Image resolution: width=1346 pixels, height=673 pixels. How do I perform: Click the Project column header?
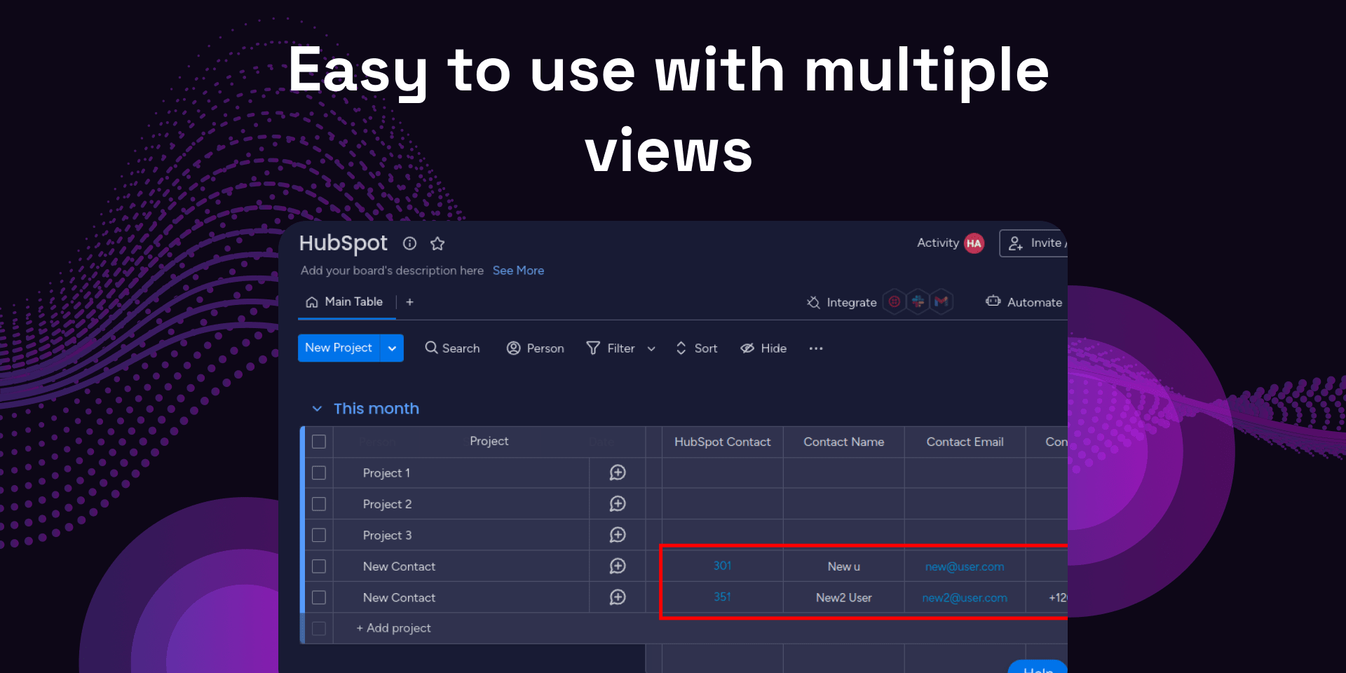pos(489,442)
